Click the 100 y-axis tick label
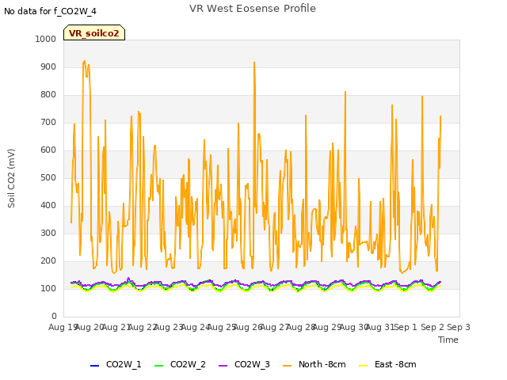Viewport: 507px width, 380px height. click(x=48, y=288)
